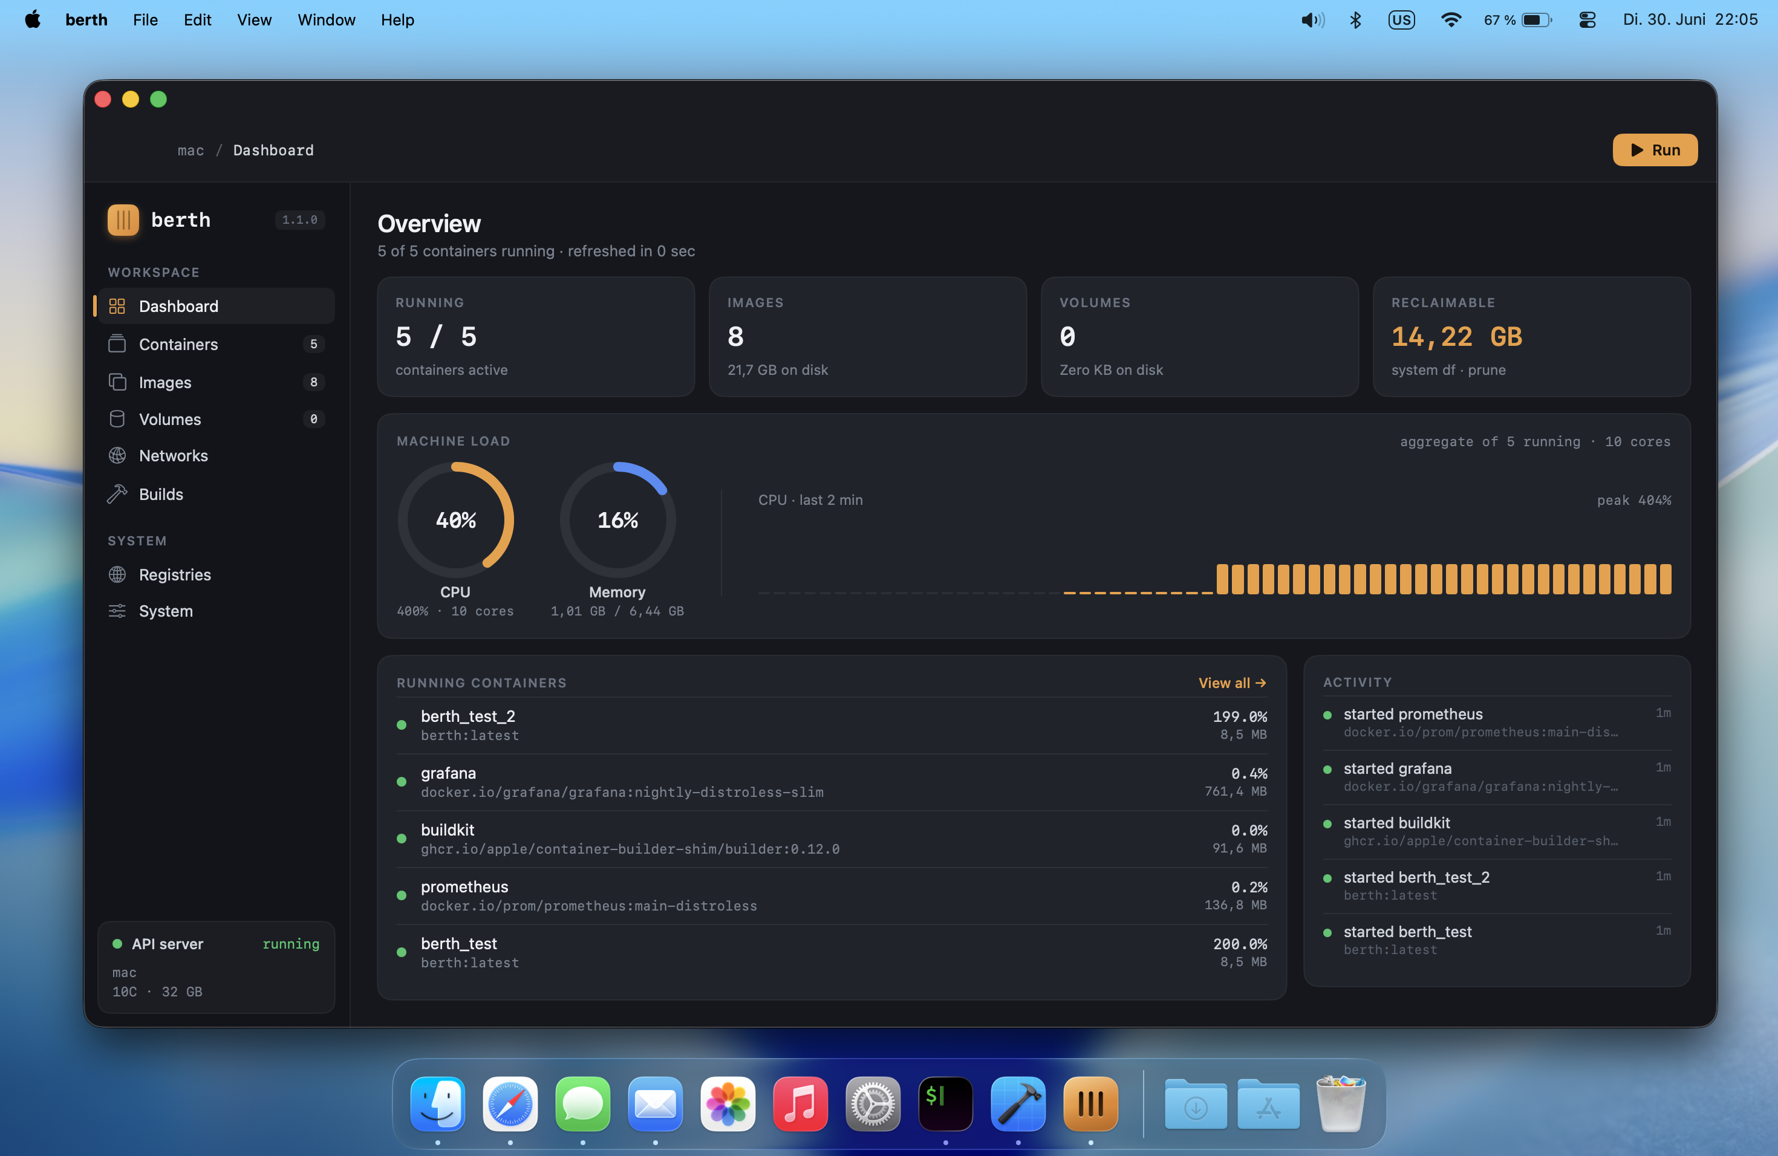This screenshot has width=1778, height=1156.
Task: Open the berth_test_2 container row
Action: pyautogui.click(x=832, y=725)
